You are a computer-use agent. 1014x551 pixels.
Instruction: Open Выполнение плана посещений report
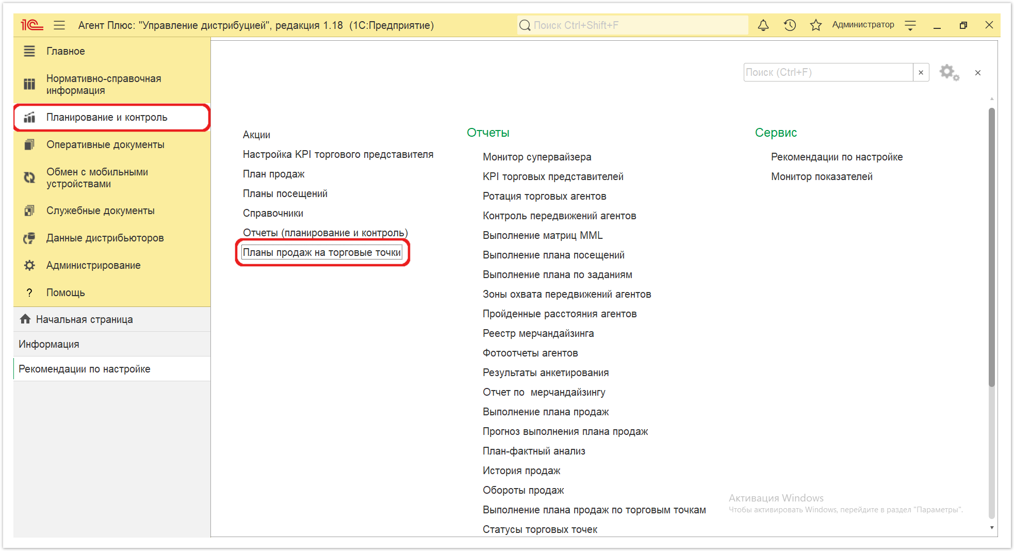point(553,255)
